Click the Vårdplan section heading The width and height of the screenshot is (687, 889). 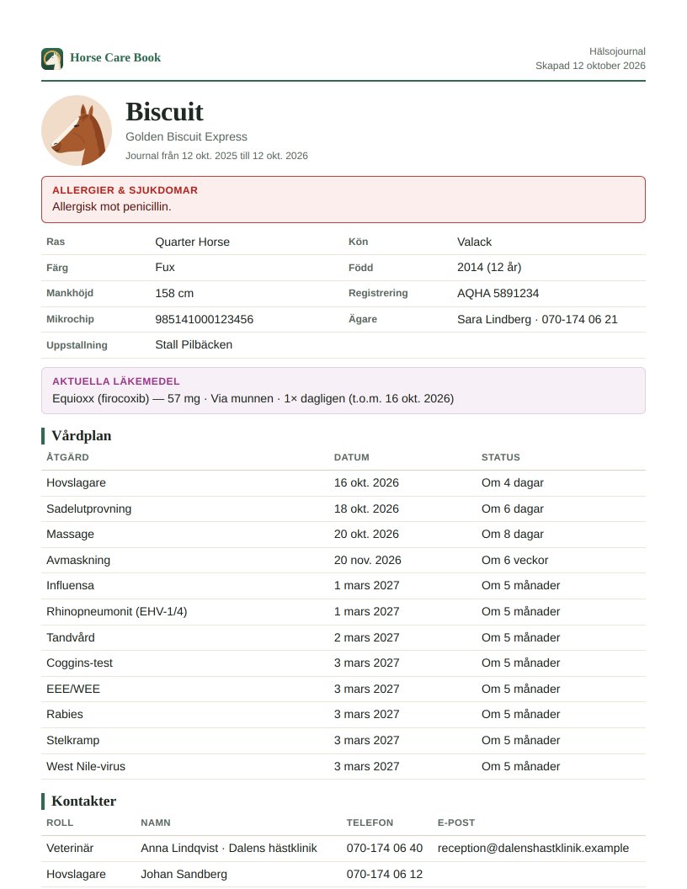(81, 435)
